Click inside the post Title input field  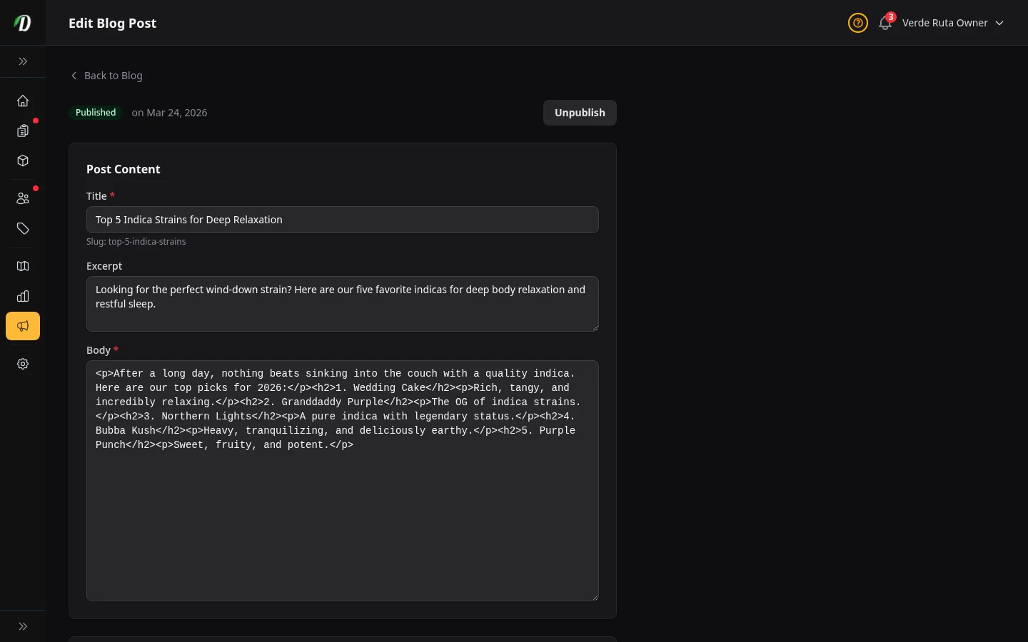342,220
